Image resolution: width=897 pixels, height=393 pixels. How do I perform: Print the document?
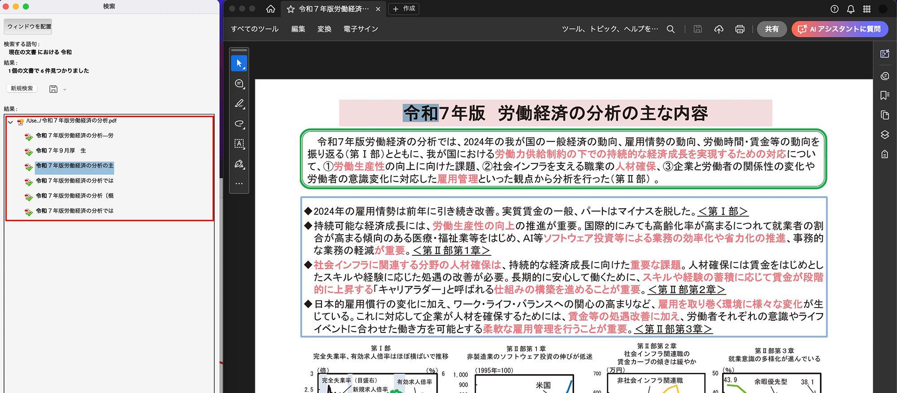pos(740,29)
